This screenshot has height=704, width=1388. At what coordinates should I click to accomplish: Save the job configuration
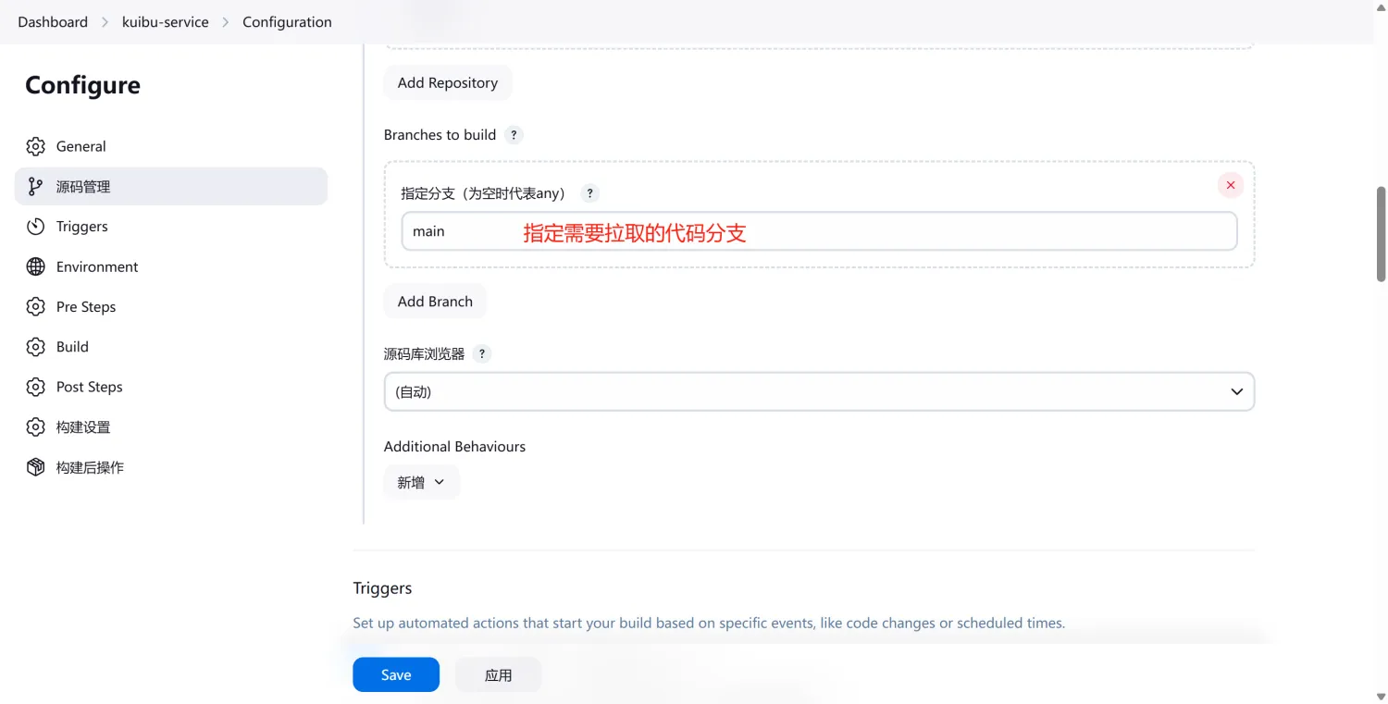tap(395, 675)
